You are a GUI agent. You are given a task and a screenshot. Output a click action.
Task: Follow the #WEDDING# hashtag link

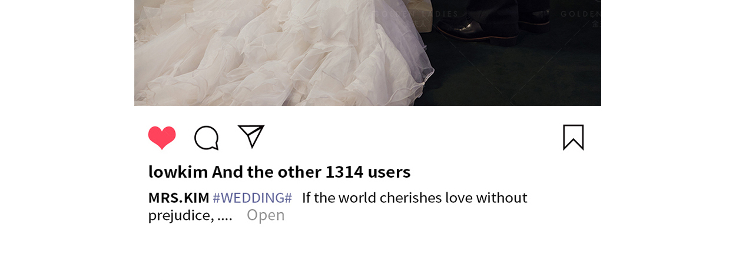pyautogui.click(x=252, y=198)
